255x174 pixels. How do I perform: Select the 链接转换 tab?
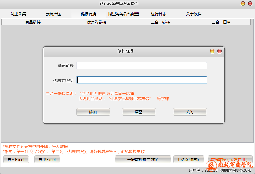coord(88,14)
